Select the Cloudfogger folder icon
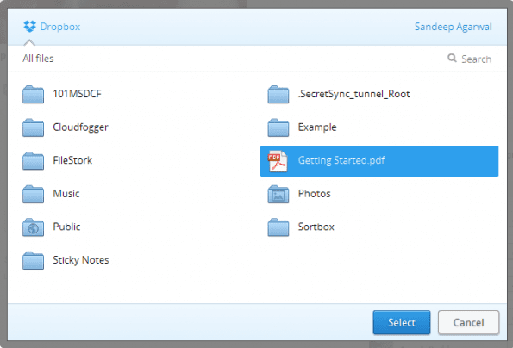This screenshot has height=348, width=513. click(33, 127)
